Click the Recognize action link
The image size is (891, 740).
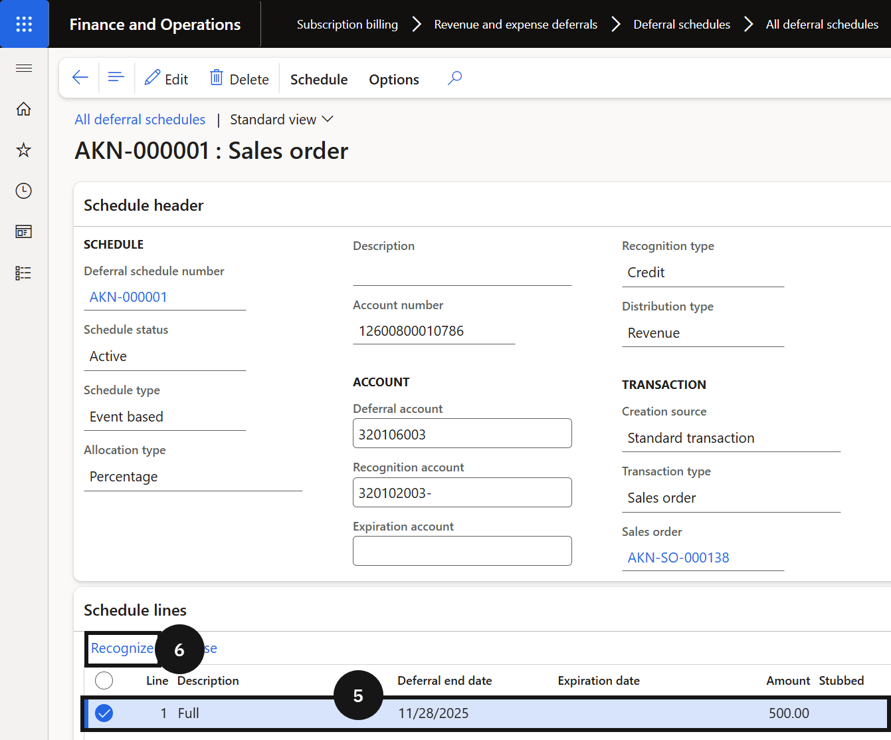tap(122, 648)
